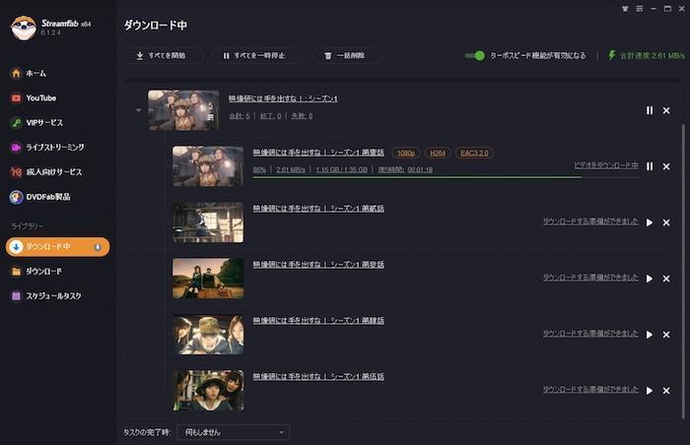Pause the 第壹話 episode download
Image resolution: width=690 pixels, height=445 pixels.
tap(650, 166)
